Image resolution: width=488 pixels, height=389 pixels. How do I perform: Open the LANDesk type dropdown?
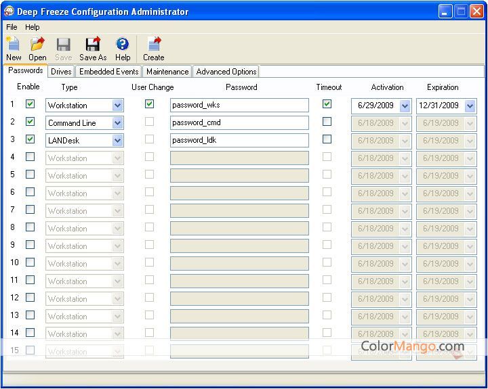117,141
